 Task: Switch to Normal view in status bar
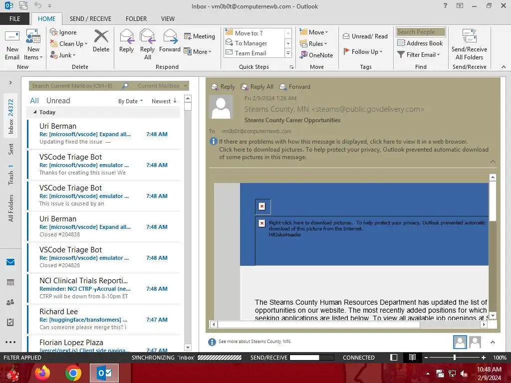394,357
